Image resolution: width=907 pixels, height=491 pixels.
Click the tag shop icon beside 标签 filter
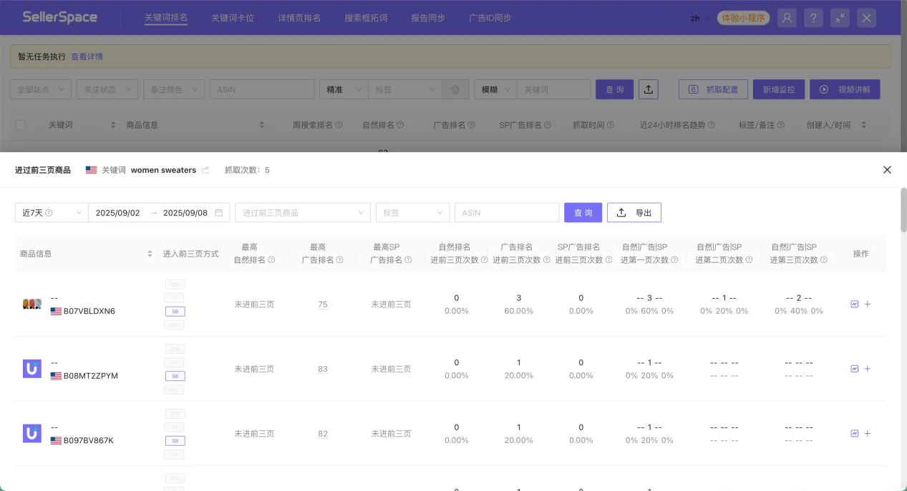pos(455,89)
